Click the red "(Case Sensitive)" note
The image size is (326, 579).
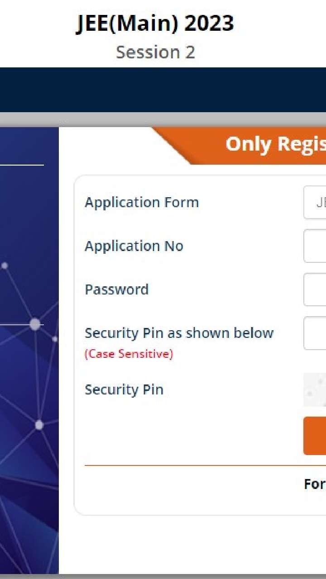pos(129,354)
